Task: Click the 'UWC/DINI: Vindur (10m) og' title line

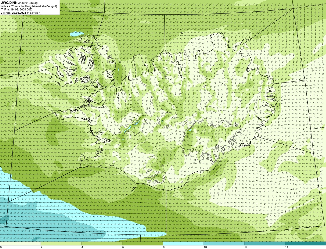Action: pos(19,3)
